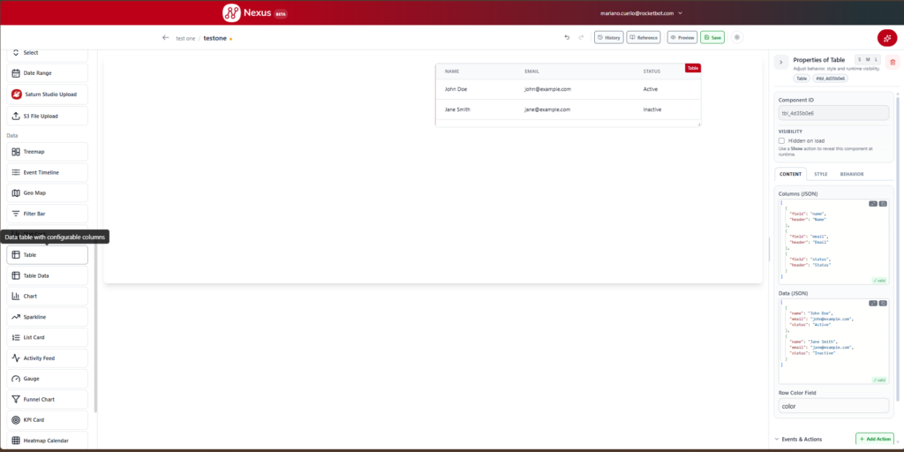904x452 pixels.
Task: Select the Gauge component
Action: click(48, 379)
